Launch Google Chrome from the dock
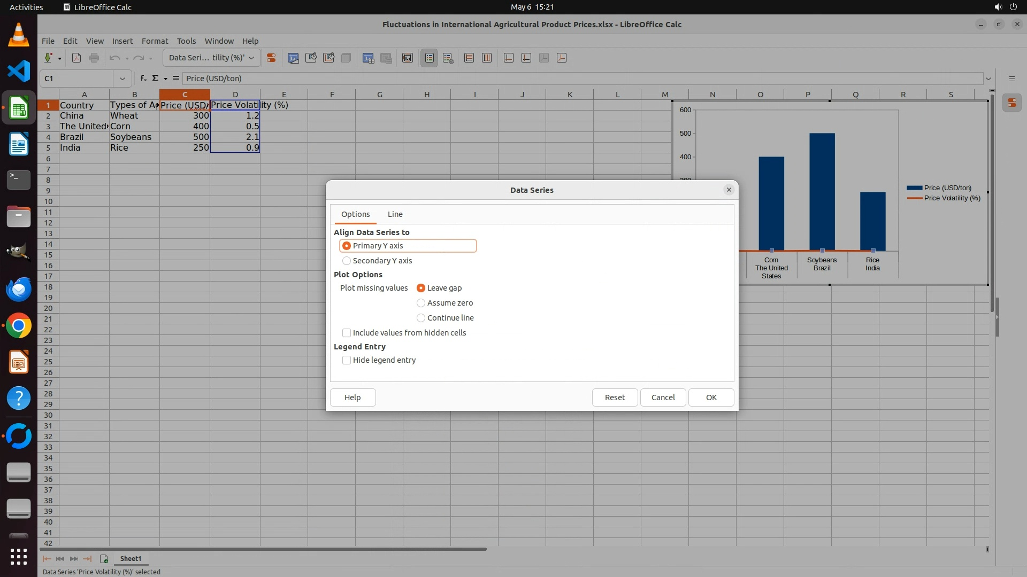Image resolution: width=1027 pixels, height=577 pixels. [x=19, y=326]
